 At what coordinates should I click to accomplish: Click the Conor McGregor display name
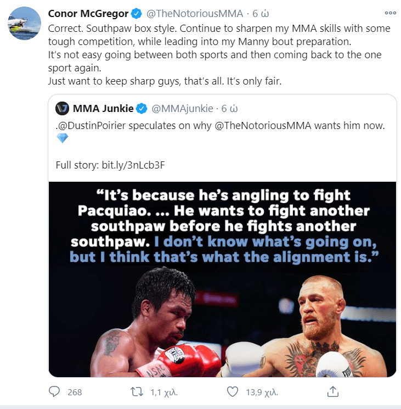[x=88, y=14]
